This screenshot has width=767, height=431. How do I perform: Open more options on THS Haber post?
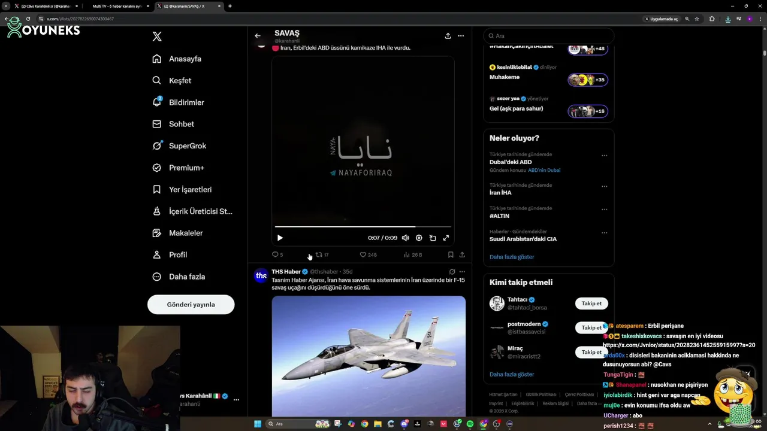[462, 272]
